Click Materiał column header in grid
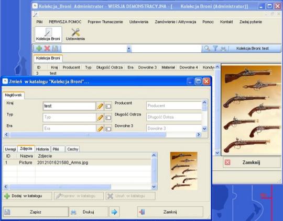 point(168,67)
